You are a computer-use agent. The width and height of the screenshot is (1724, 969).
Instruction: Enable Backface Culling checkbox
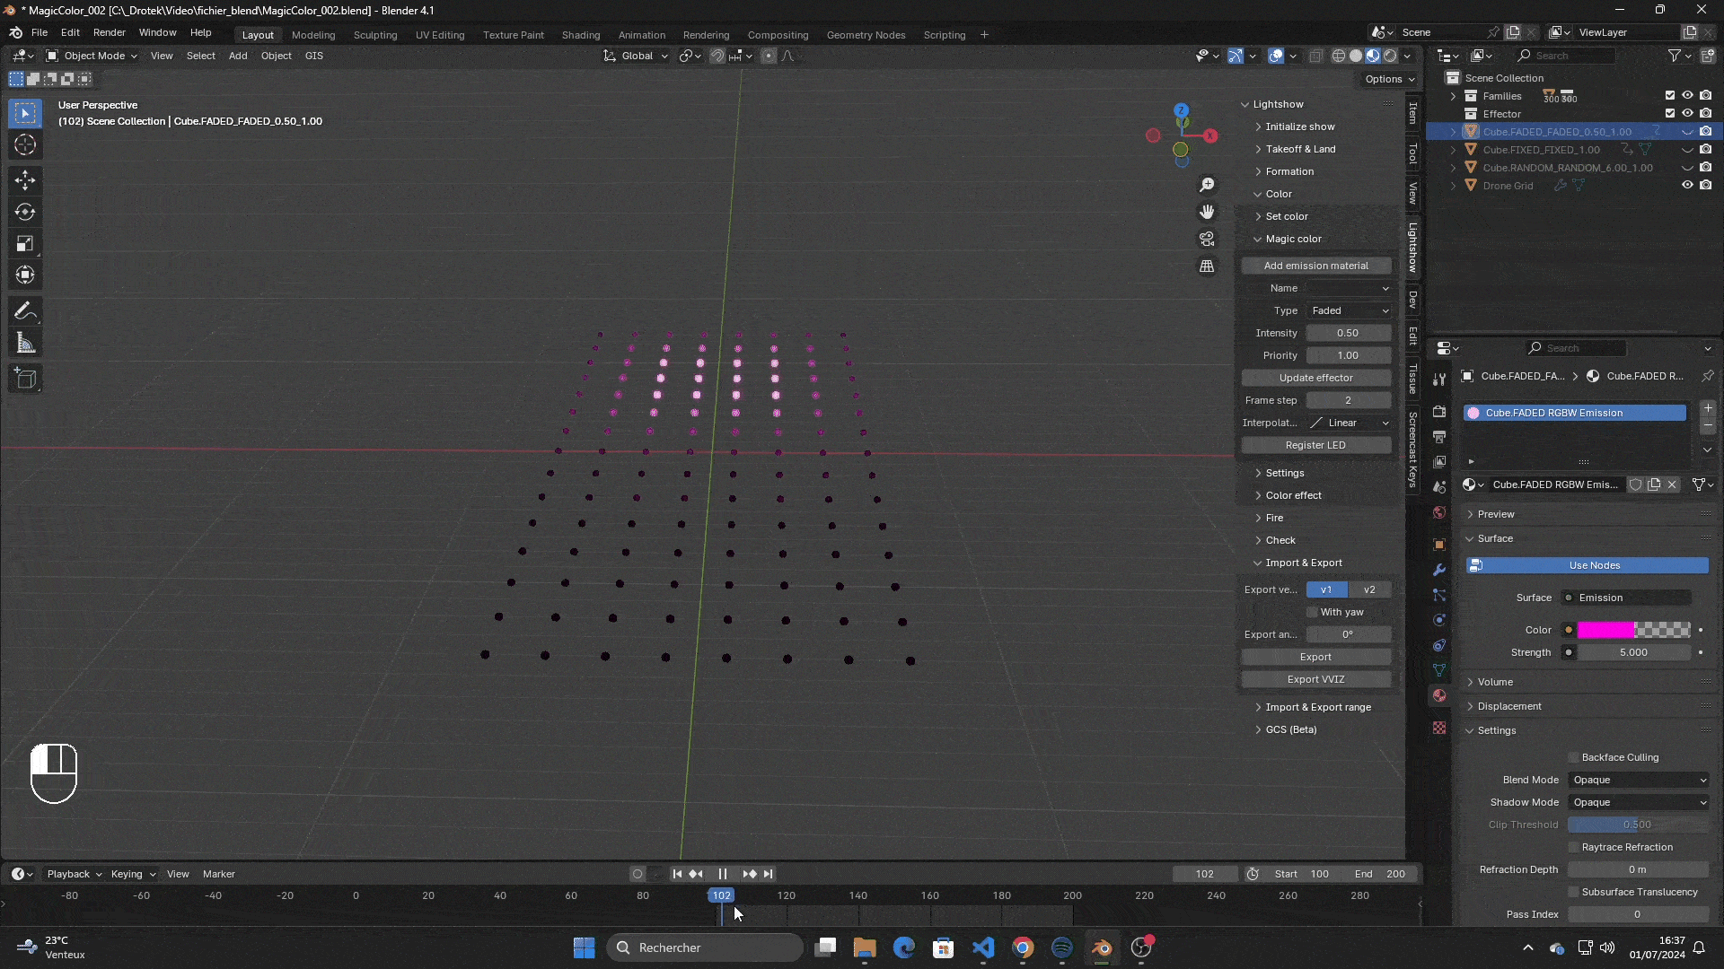click(x=1573, y=757)
